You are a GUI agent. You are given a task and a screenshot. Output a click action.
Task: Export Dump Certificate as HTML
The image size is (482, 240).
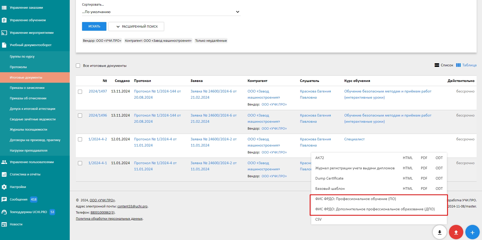tap(408, 178)
